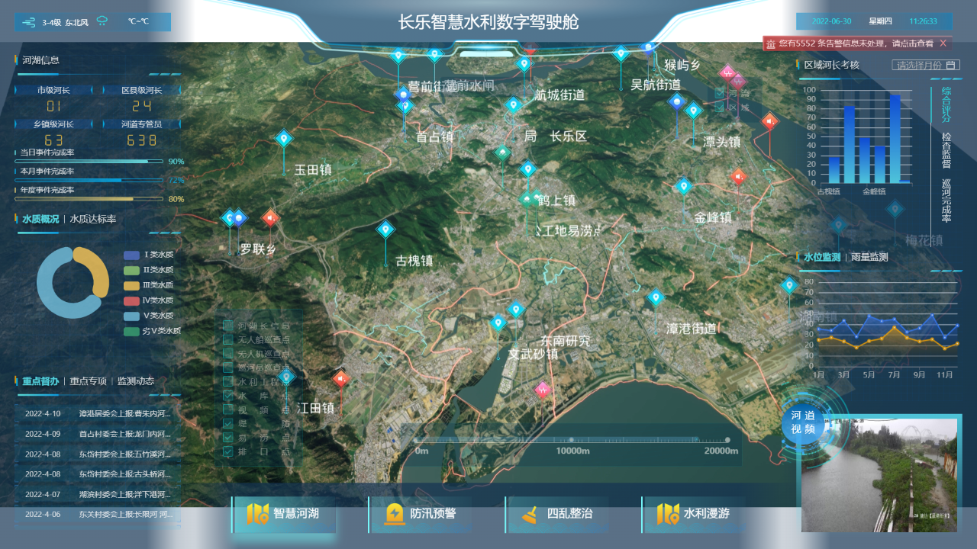Click the red speaker marker above 金峰镇

738,177
